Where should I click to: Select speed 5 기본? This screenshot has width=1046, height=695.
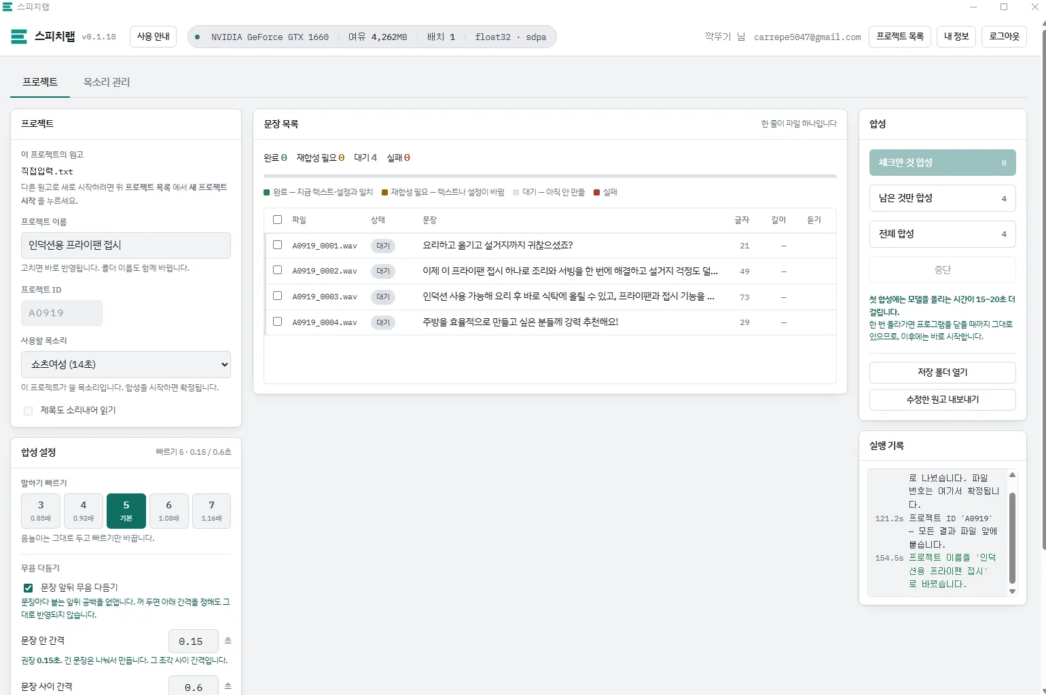[x=126, y=511]
